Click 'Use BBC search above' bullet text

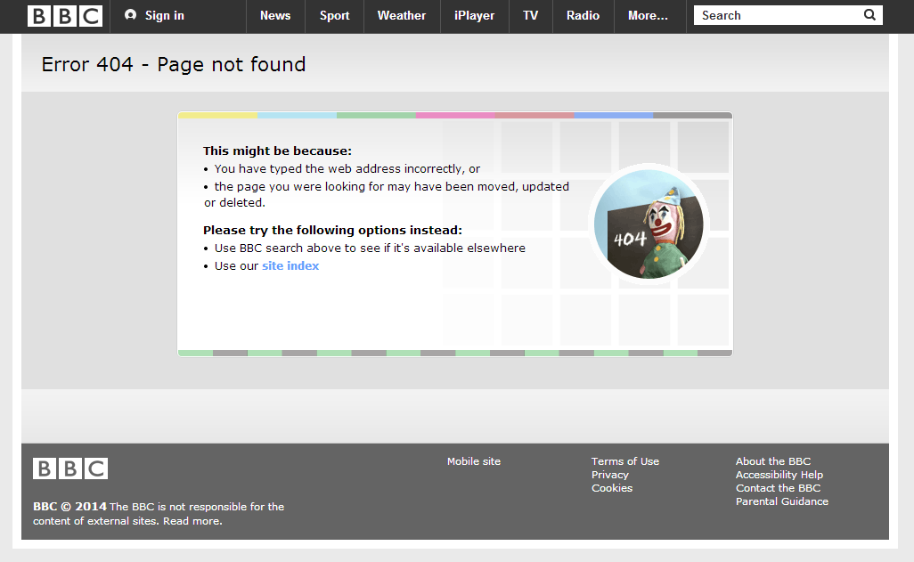[x=370, y=248]
